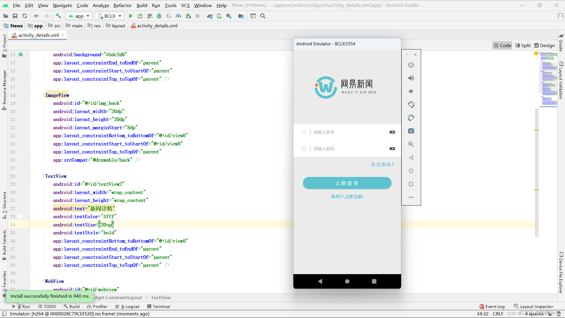Run the app with the green play icon
The width and height of the screenshot is (565, 318).
pyautogui.click(x=131, y=16)
